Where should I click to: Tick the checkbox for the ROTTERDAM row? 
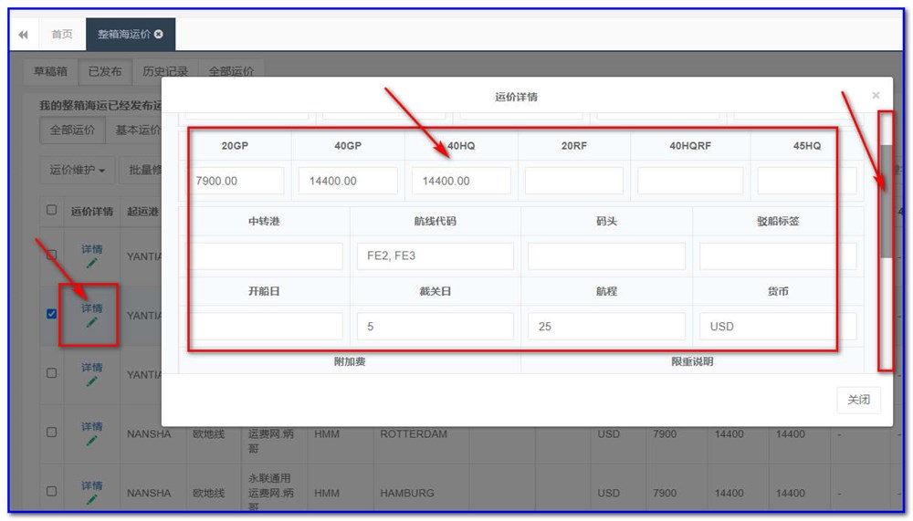[52, 432]
